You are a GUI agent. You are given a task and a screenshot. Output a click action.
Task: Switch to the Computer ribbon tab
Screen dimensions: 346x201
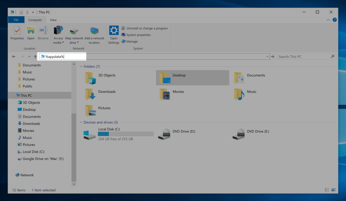35,20
